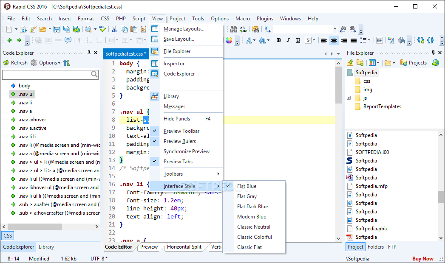Click the Italic formatting icon

pos(288,40)
